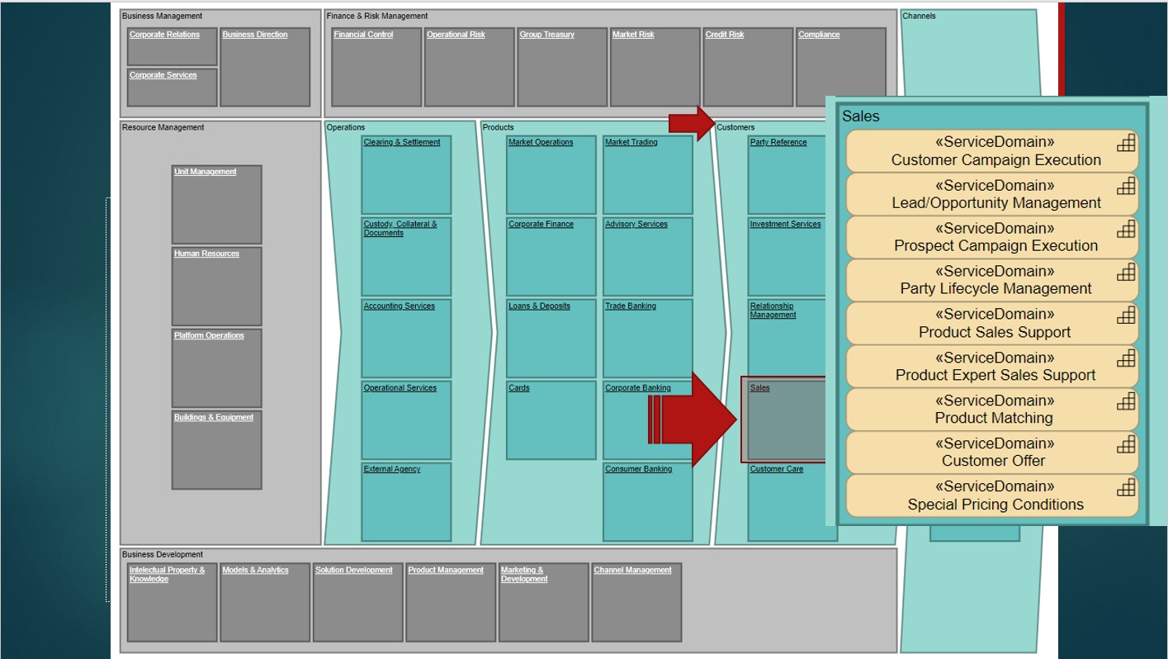Open Intellectual Property & Knowledge link
This screenshot has width=1168, height=659.
(168, 574)
